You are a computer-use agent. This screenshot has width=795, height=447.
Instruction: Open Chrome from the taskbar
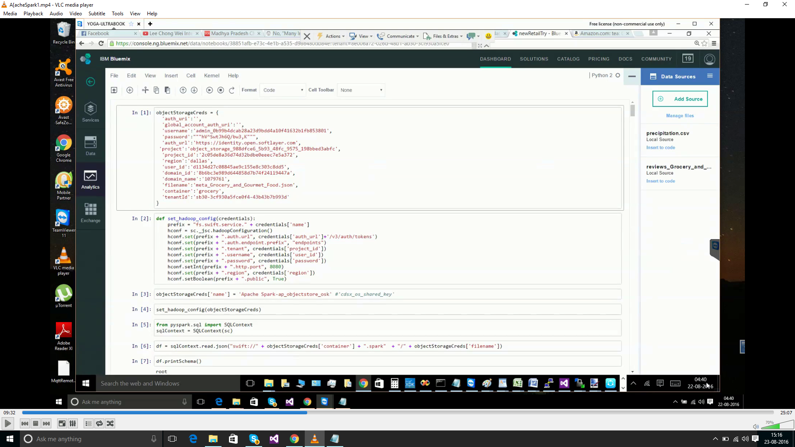294,439
